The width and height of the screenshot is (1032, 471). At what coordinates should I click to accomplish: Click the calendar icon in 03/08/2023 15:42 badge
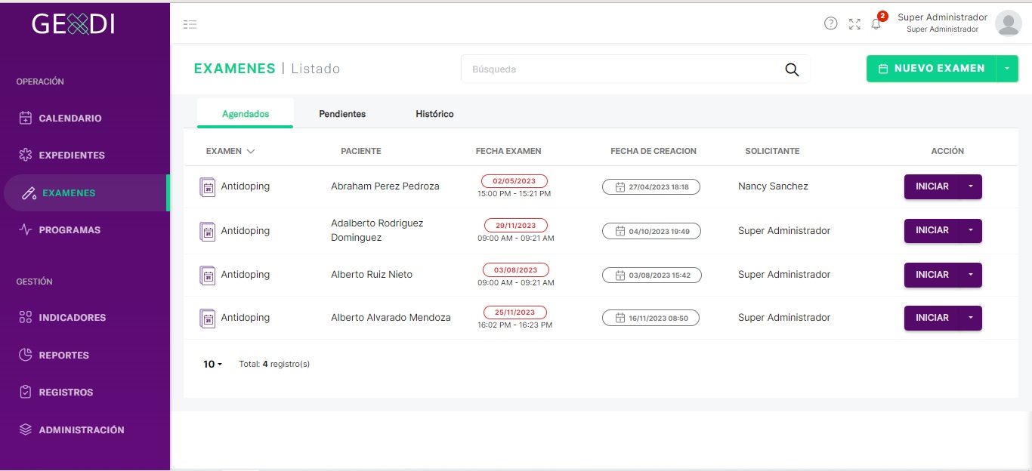tap(620, 276)
